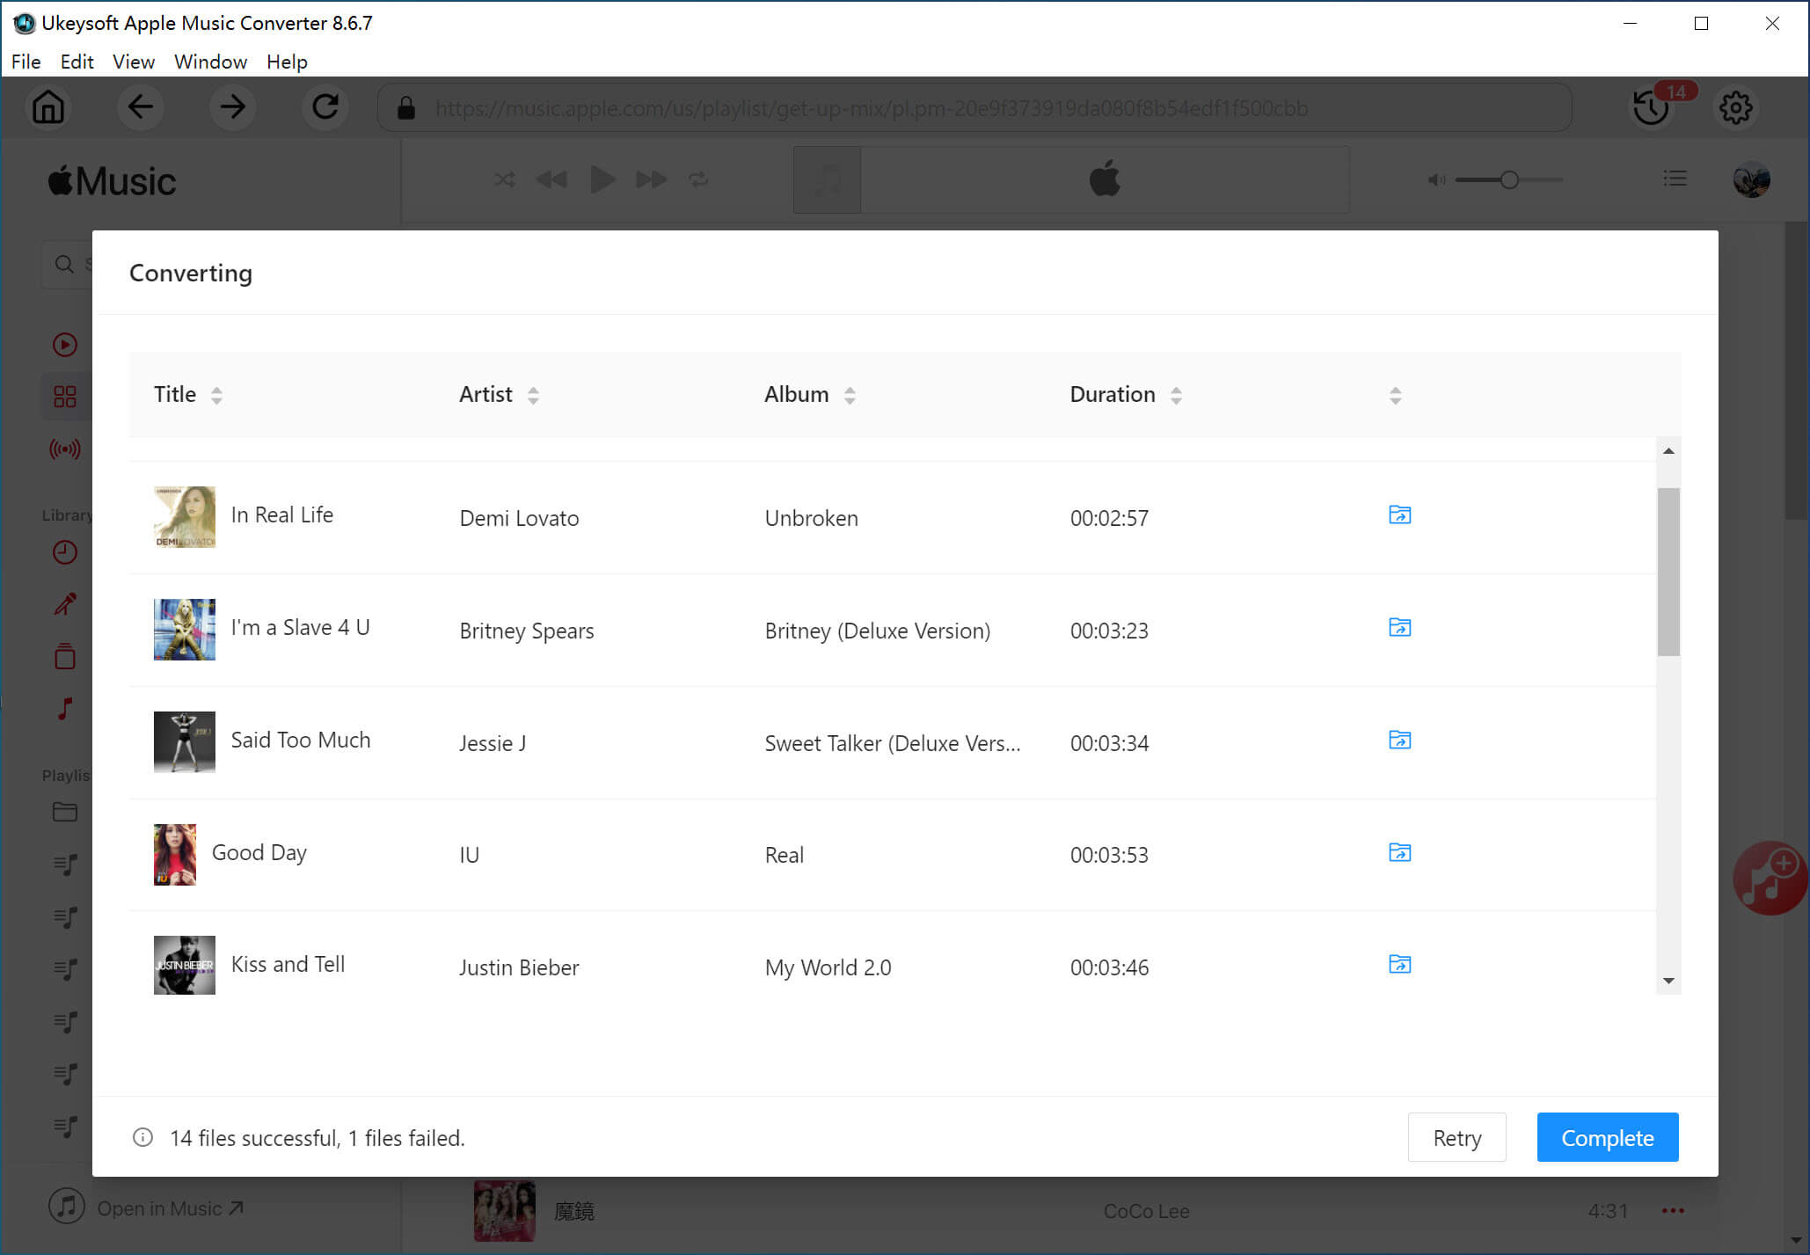Click the 'I'm a Slave 4 U' album thumbnail
Image resolution: width=1810 pixels, height=1255 pixels.
pyautogui.click(x=183, y=628)
